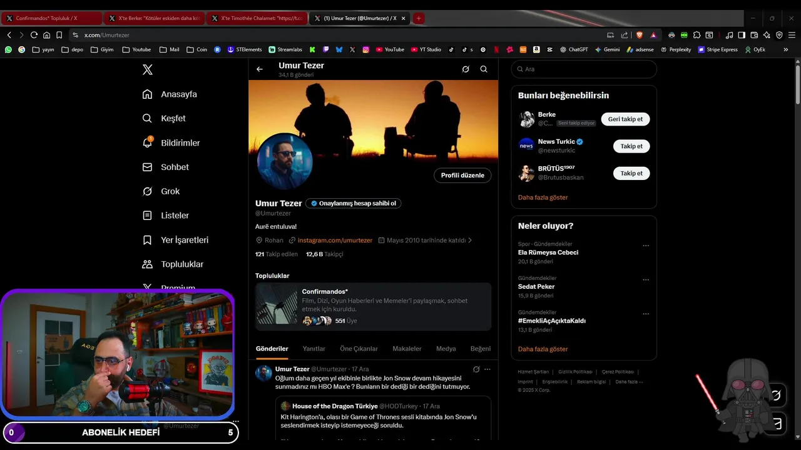This screenshot has width=801, height=450.
Task: Open Yer İşaretleri bookmarks
Action: coord(175,240)
